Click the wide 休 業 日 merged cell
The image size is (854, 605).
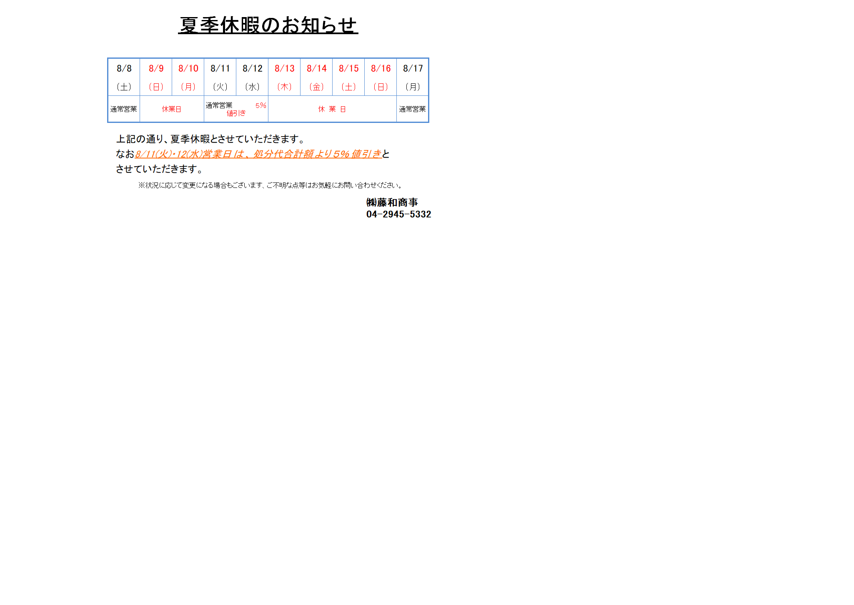pyautogui.click(x=332, y=109)
